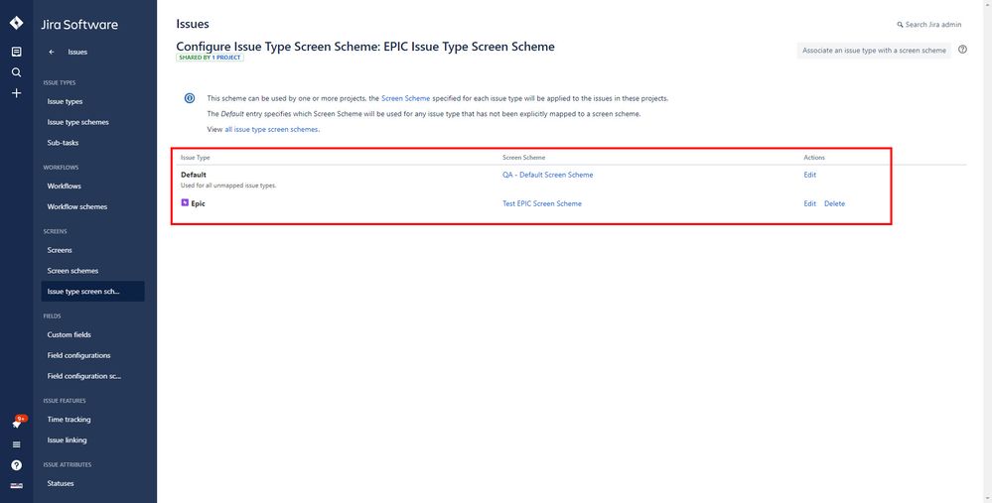Click the Shared by 1 project badge
Viewport: 992px width, 503px height.
(211, 58)
